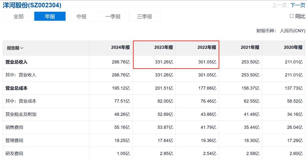This screenshot has width=307, height=160.
Task: Select the 研发费用 row label
Action: (x=14, y=153)
